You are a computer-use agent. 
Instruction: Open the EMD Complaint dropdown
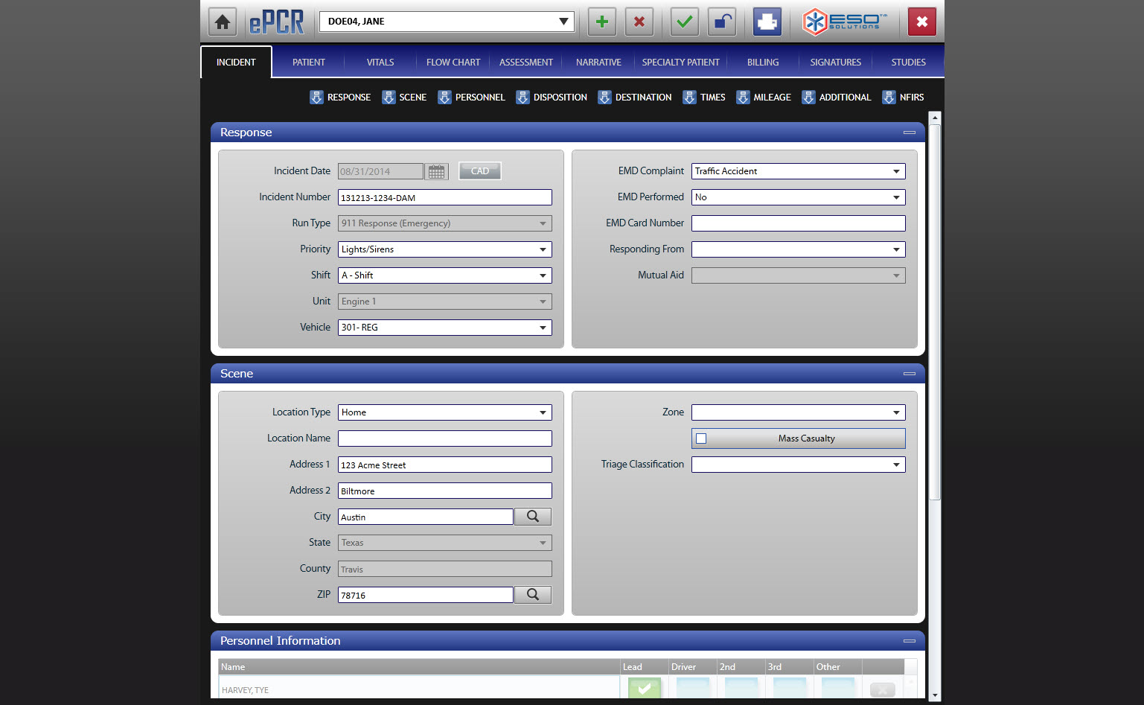(x=799, y=171)
